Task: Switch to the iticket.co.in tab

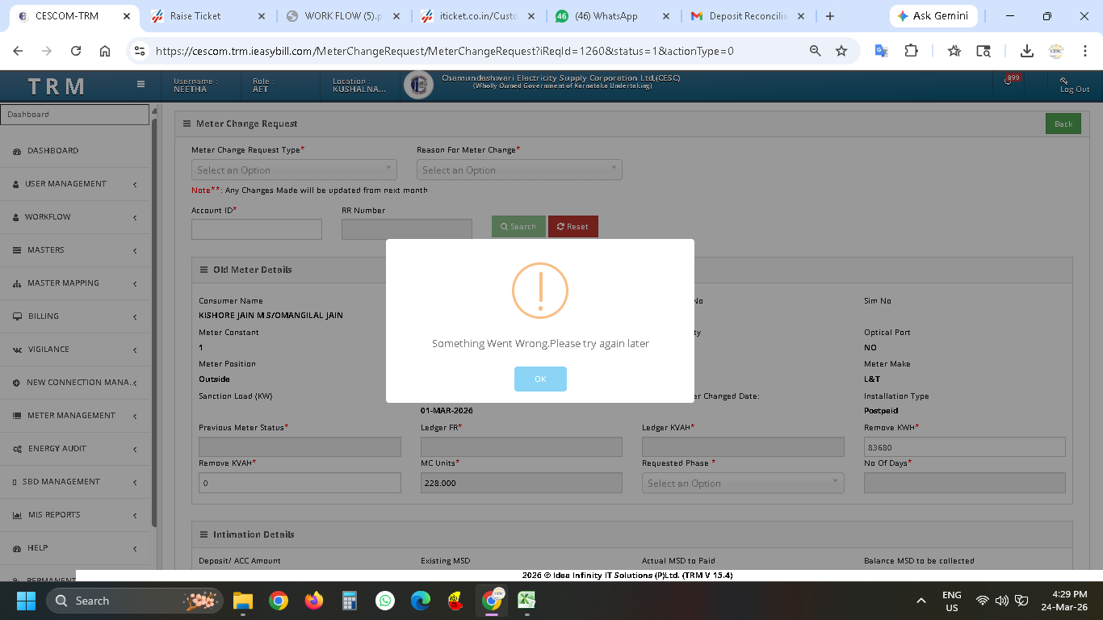Action: [477, 16]
